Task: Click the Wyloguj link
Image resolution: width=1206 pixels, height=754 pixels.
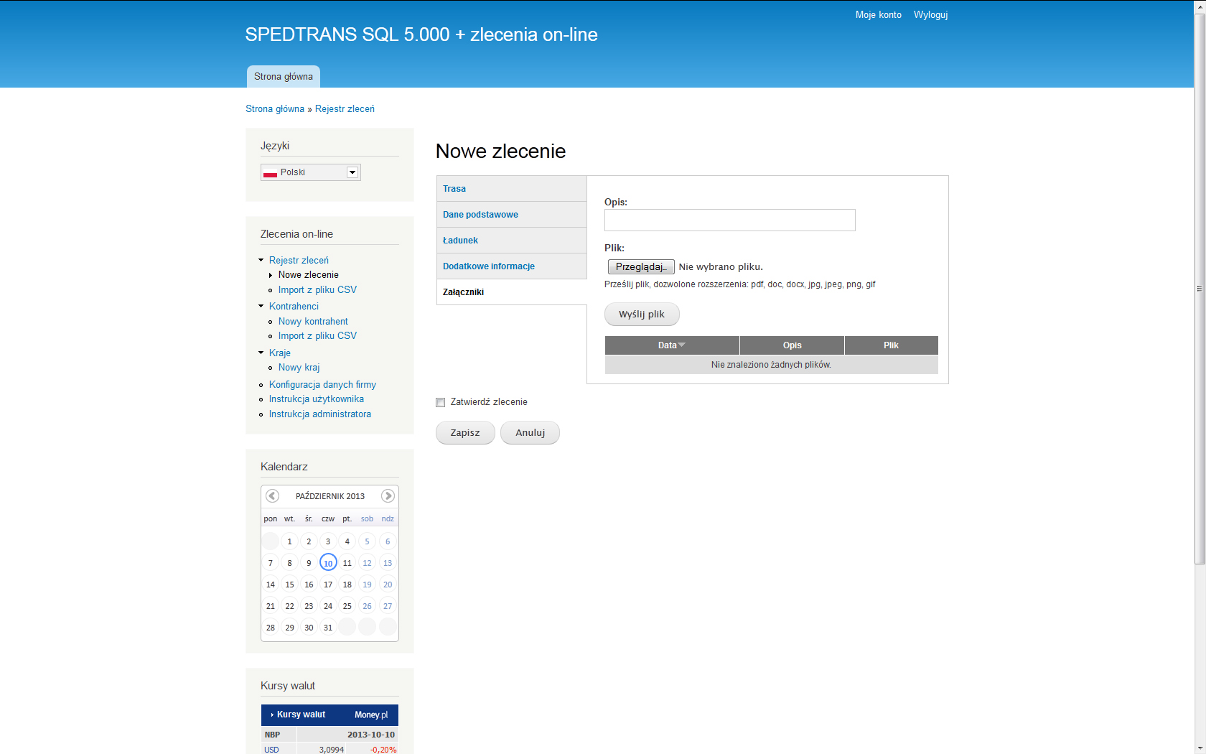Action: [x=930, y=14]
